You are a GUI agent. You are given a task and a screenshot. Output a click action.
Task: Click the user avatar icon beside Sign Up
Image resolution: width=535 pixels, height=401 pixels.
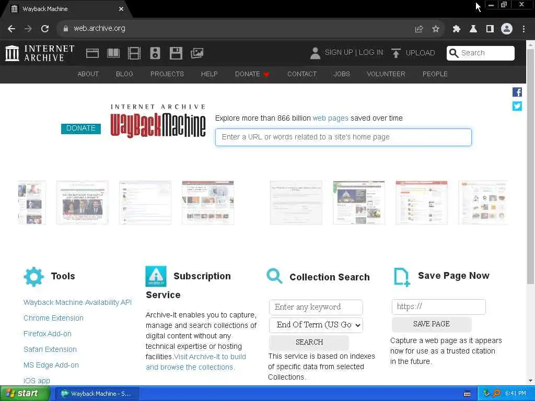pyautogui.click(x=315, y=53)
